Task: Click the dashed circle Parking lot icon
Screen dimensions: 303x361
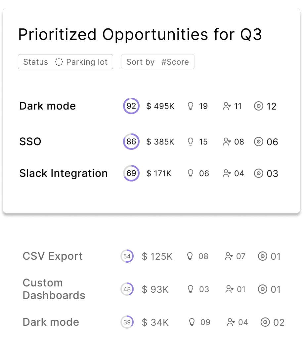Action: pos(59,62)
